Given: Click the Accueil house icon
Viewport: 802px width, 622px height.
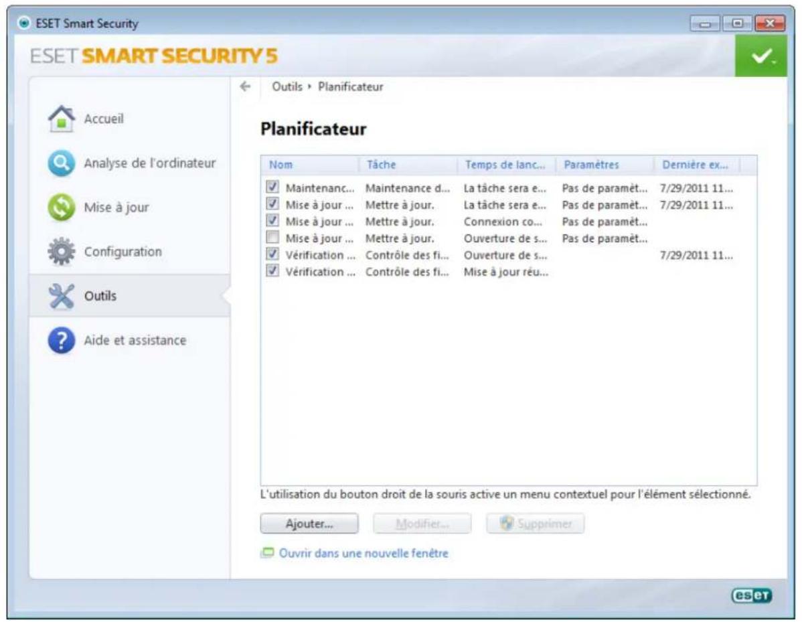Looking at the screenshot, I should click(x=62, y=119).
